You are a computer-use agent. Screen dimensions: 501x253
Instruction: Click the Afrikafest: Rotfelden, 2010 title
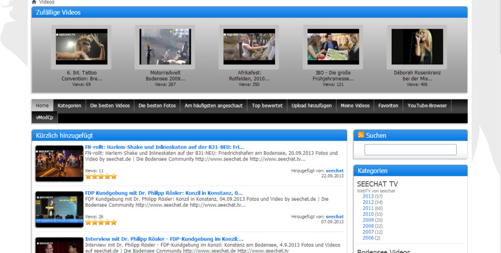tap(249, 76)
